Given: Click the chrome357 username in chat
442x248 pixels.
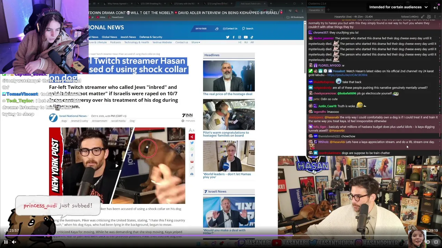Looking at the screenshot, I should click(321, 33).
